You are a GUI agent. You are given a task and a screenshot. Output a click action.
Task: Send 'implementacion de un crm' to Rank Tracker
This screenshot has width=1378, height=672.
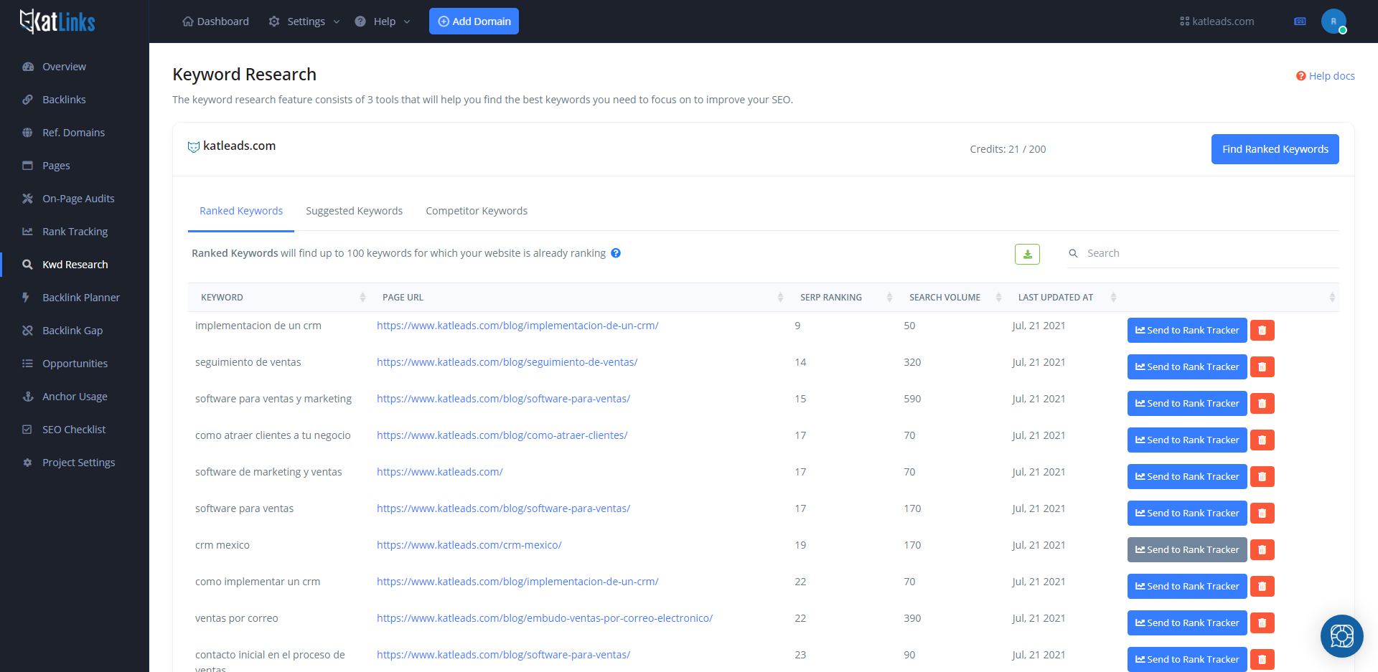(x=1187, y=331)
